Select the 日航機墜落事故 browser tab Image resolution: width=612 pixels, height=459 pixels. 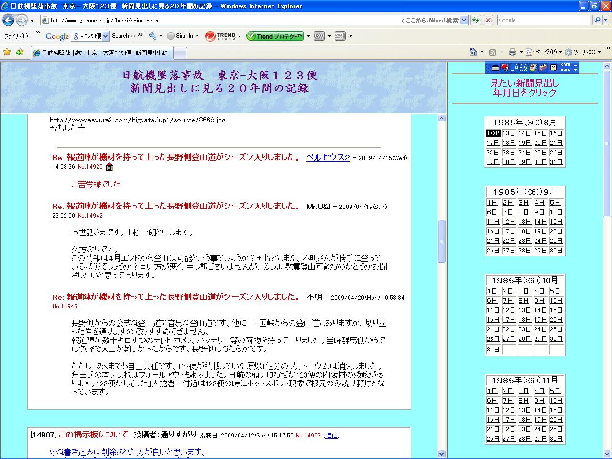[102, 53]
